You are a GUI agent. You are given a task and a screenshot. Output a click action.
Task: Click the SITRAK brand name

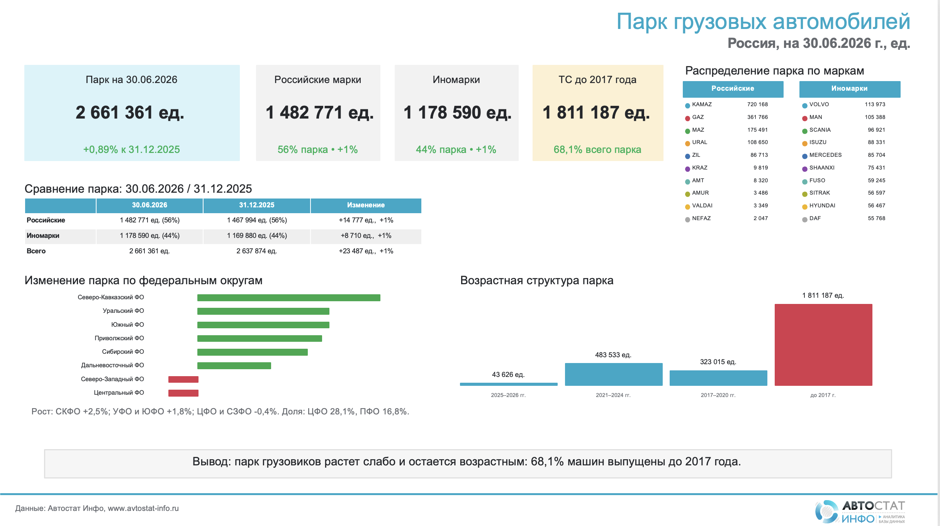click(x=820, y=193)
